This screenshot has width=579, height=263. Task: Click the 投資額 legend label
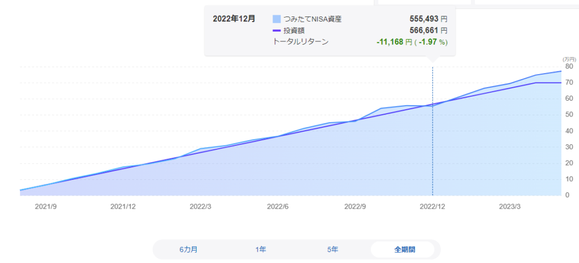tap(294, 31)
